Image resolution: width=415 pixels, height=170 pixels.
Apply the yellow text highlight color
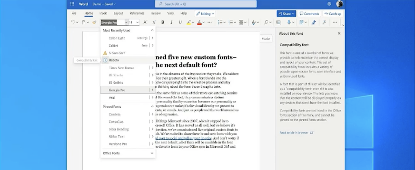click(189, 22)
